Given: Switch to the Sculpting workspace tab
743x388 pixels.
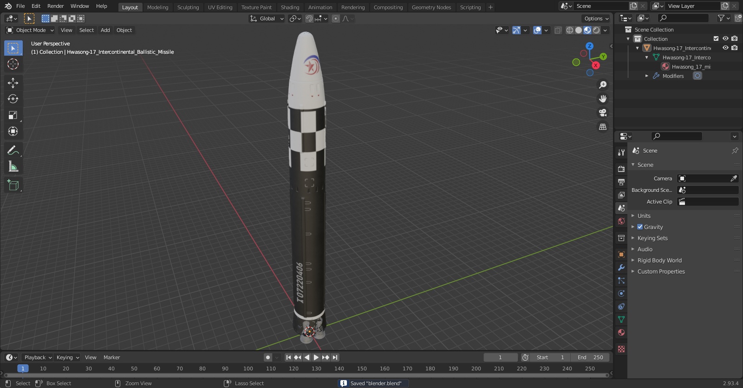Looking at the screenshot, I should pos(188,7).
